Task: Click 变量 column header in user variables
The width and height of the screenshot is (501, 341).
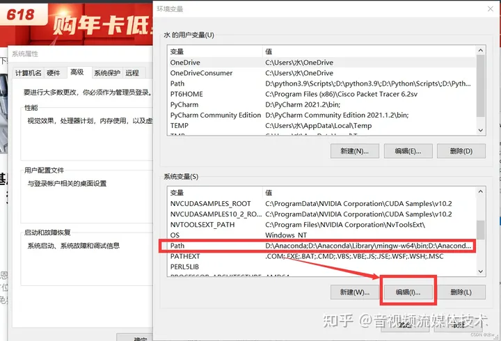Action: (215, 51)
